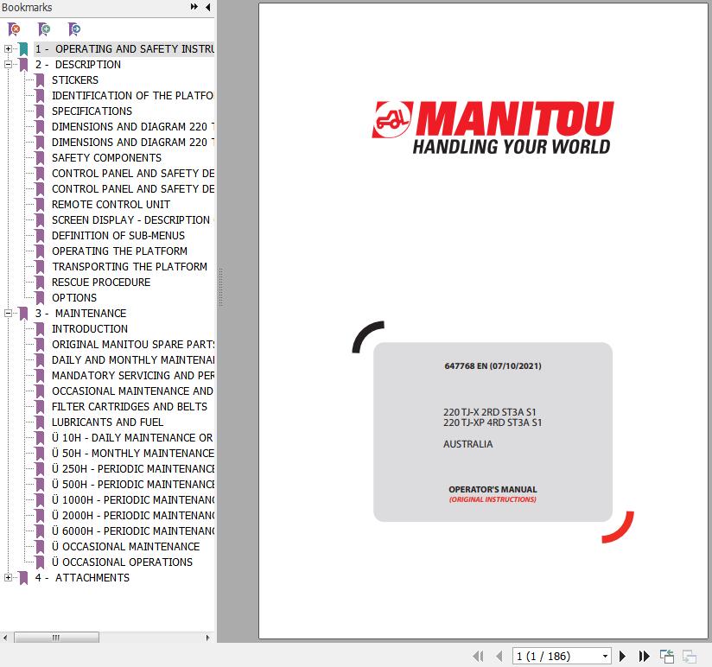This screenshot has width=712, height=667.
Task: Select bookmark 1 - OPERATING AND SAFETY INSTRU
Action: pyautogui.click(x=124, y=48)
